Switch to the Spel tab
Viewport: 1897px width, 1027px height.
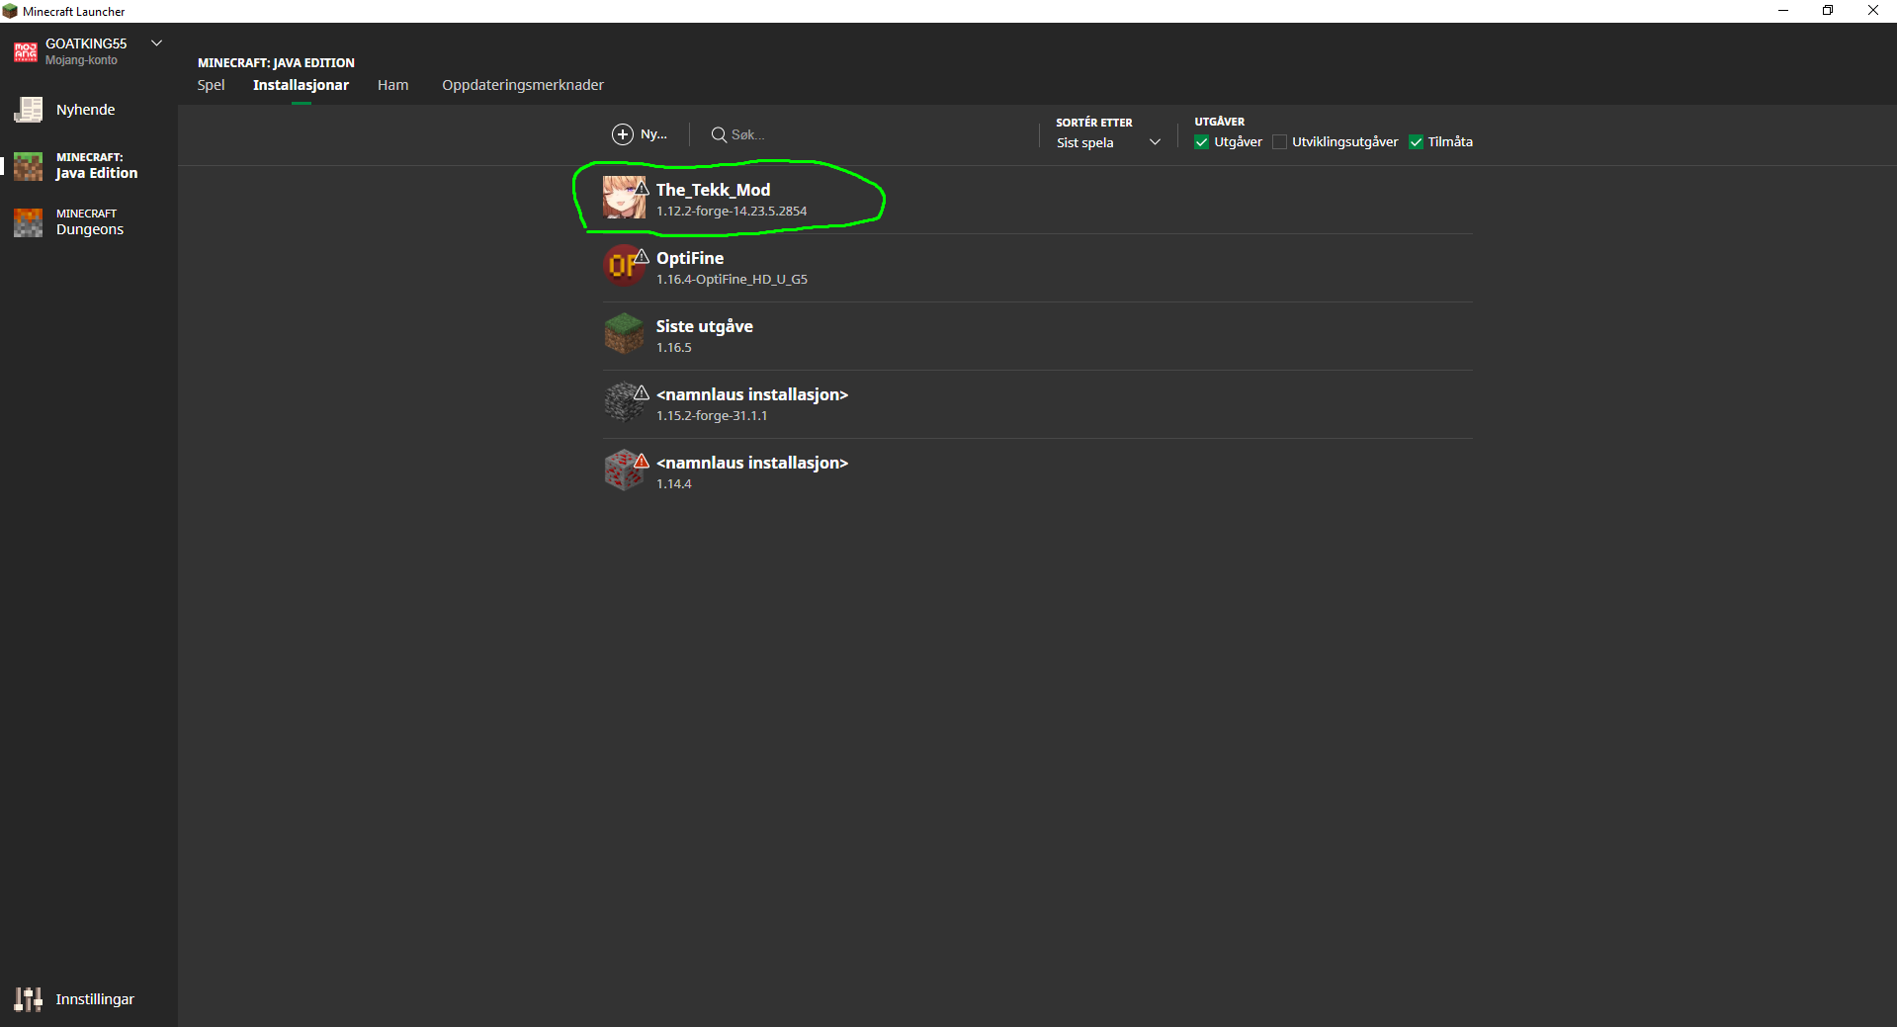(211, 85)
